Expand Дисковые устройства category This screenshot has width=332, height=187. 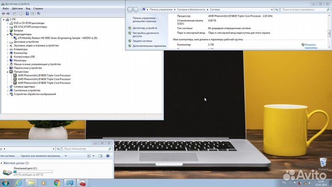click(x=7, y=42)
